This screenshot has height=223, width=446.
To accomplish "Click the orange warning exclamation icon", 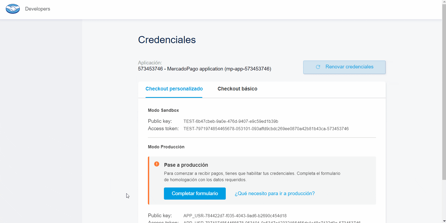I will click(x=157, y=164).
